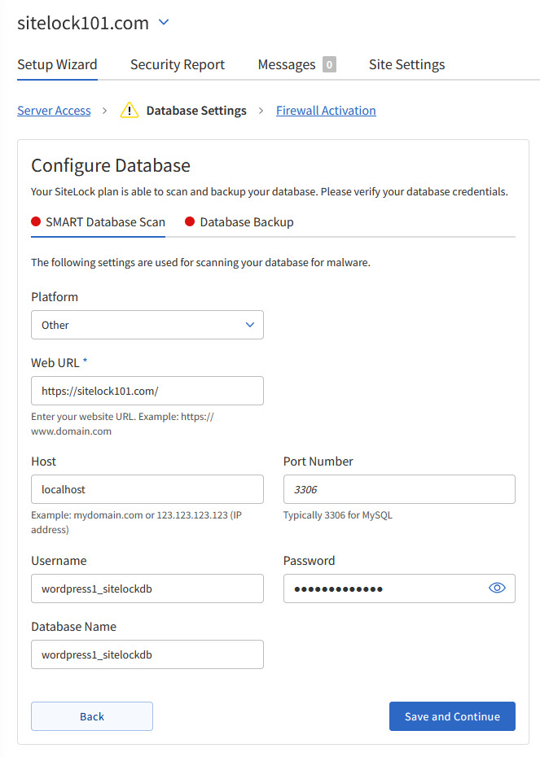Screen dimensions: 540x757
Task: Select the Setup Wizard tab
Action: click(x=57, y=65)
